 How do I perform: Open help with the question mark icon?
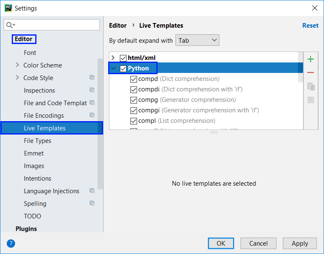(11, 244)
